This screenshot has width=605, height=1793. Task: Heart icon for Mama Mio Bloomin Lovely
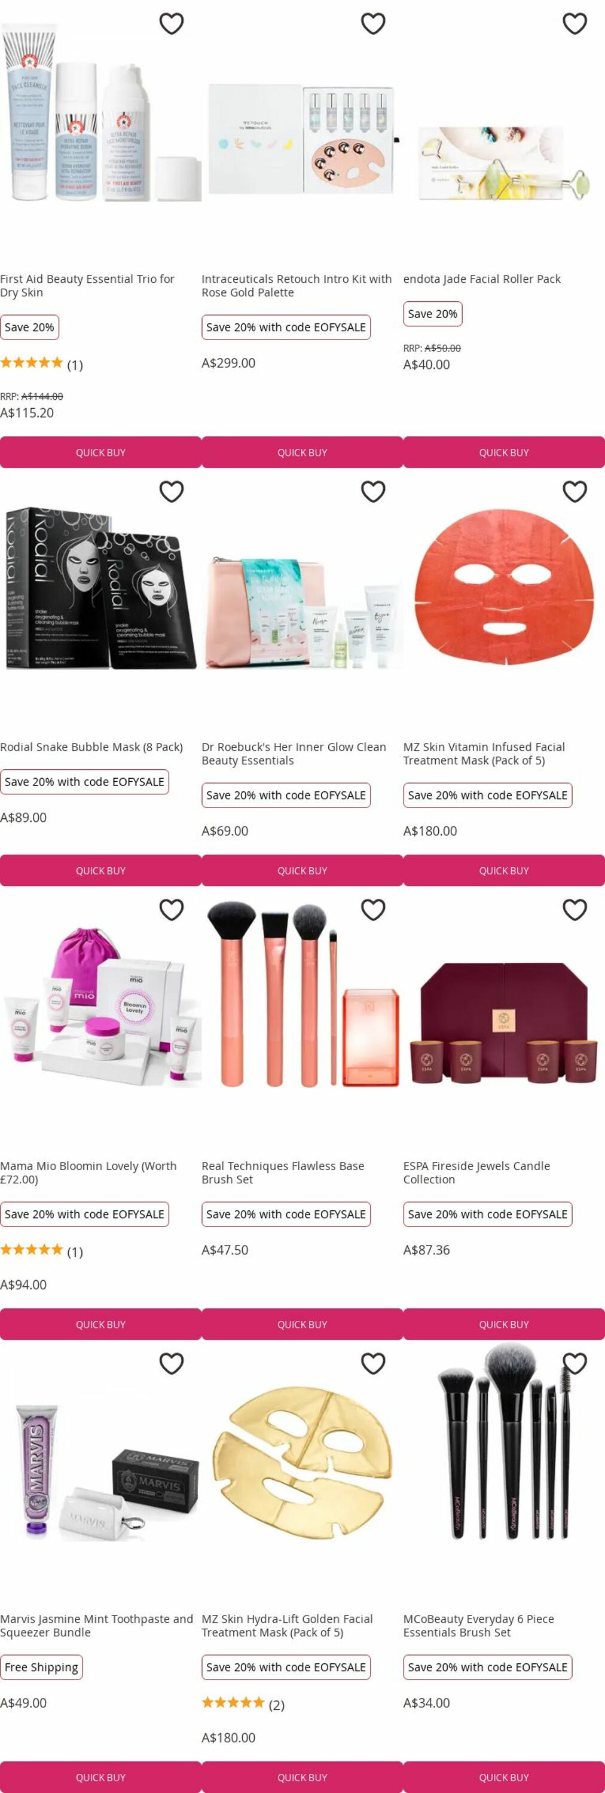click(x=171, y=910)
